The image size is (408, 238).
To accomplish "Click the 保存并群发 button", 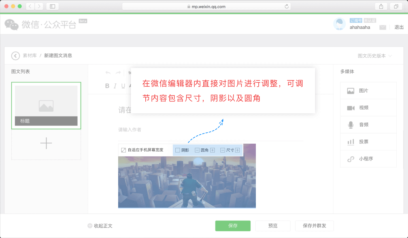I will 314,226.
